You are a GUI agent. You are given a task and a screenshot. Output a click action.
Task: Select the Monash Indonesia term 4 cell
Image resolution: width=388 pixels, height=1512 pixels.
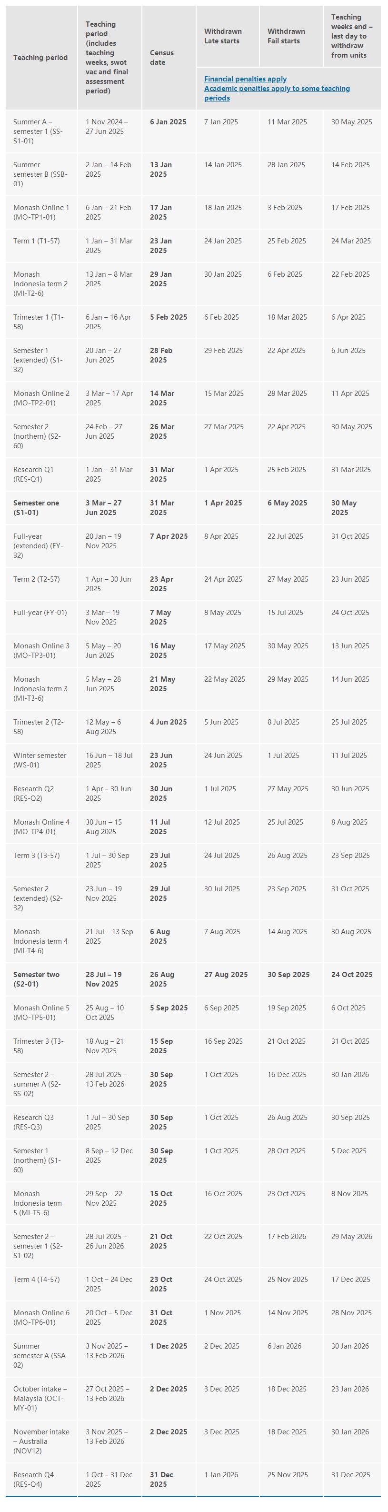pyautogui.click(x=40, y=941)
